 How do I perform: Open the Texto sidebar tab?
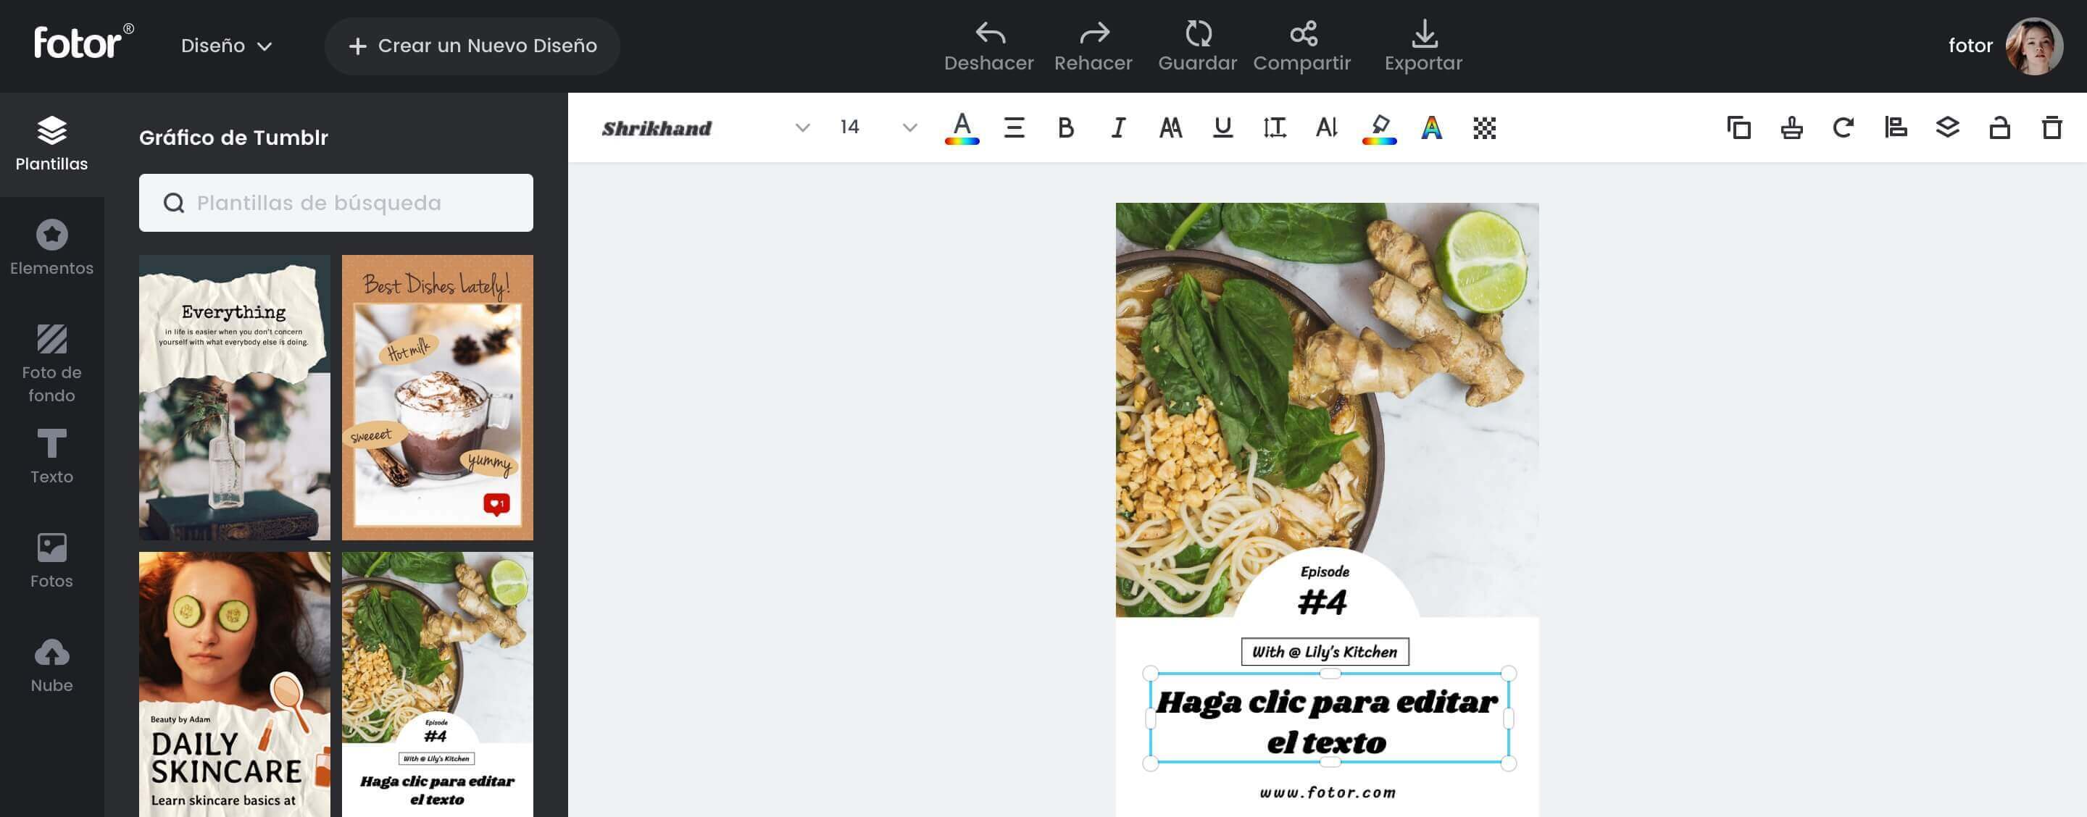point(52,457)
